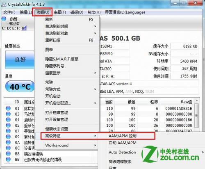Click the CrystalDiskInfo title bar app icon
205x169 pixels.
pos(4,4)
